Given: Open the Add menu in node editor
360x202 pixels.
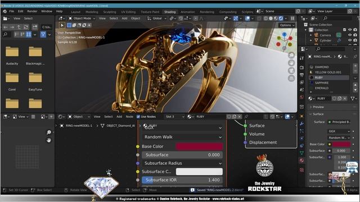Looking at the screenshot, I should point(119,117).
